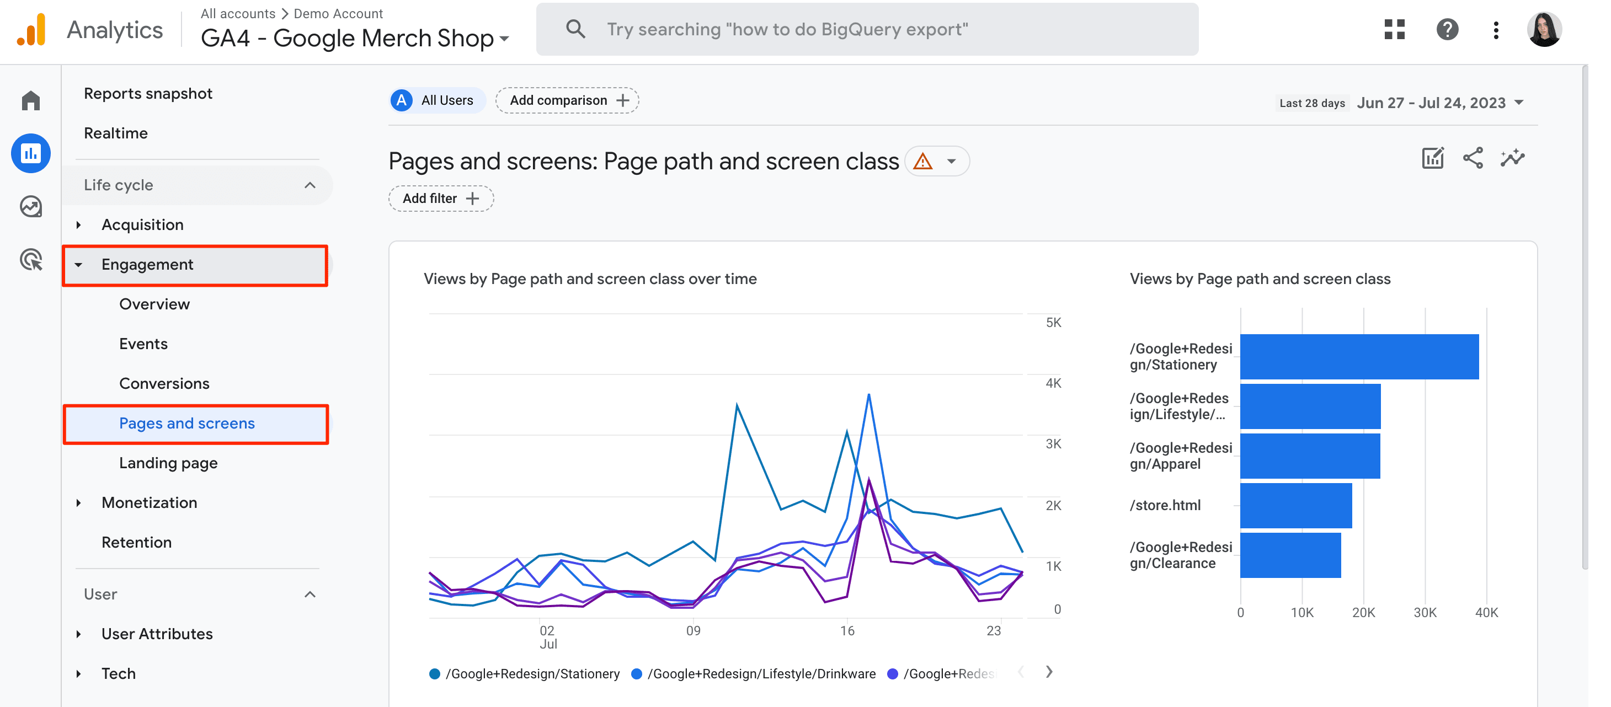
Task: Expand the Monetization menu arrow
Action: pyautogui.click(x=79, y=503)
